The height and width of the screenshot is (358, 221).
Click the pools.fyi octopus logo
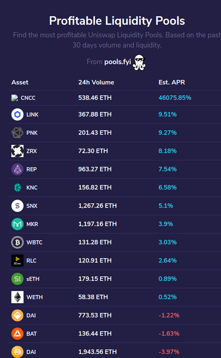pyautogui.click(x=139, y=63)
